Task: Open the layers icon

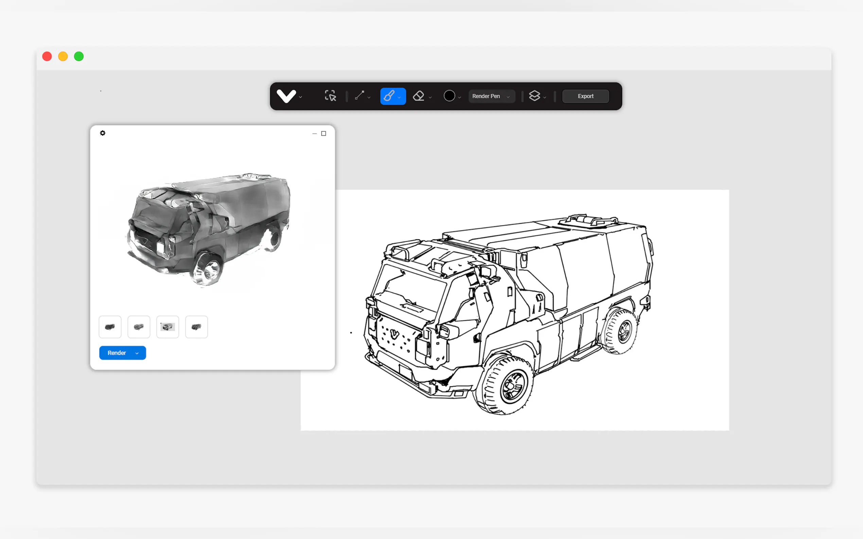Action: (x=534, y=96)
